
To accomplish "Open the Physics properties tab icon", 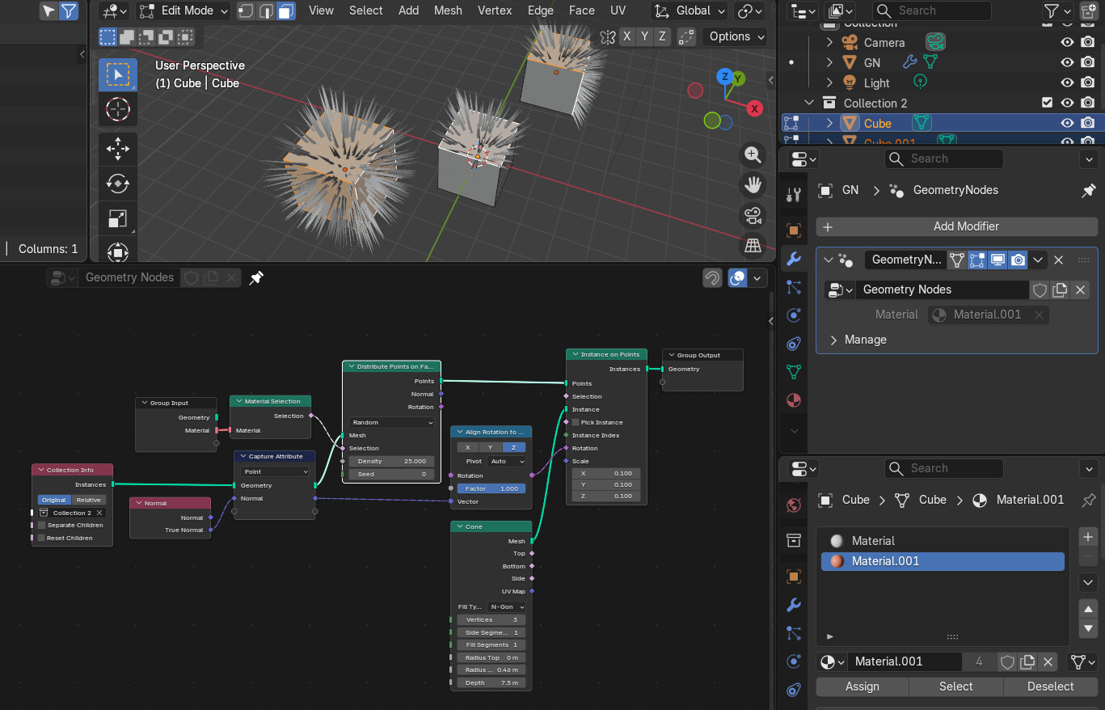I will pos(794,315).
